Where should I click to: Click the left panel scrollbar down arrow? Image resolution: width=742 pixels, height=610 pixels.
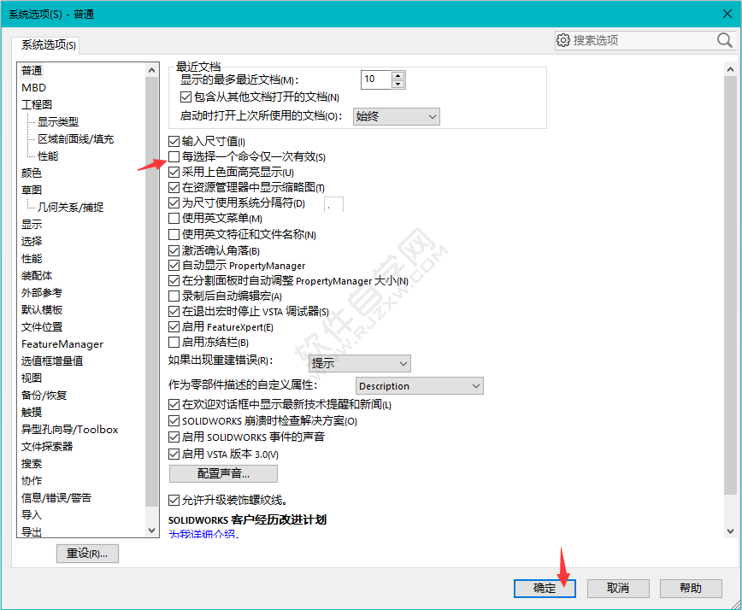[152, 530]
